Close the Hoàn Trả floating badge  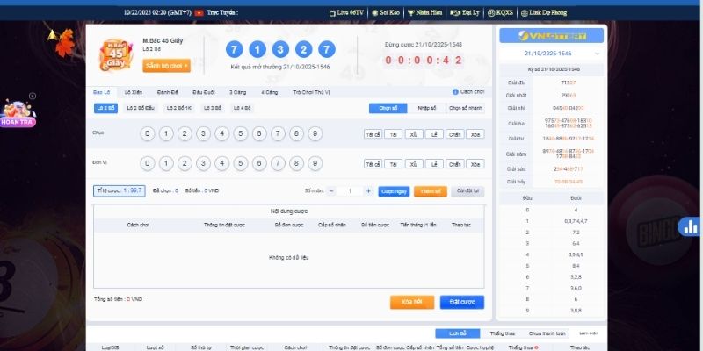33,96
